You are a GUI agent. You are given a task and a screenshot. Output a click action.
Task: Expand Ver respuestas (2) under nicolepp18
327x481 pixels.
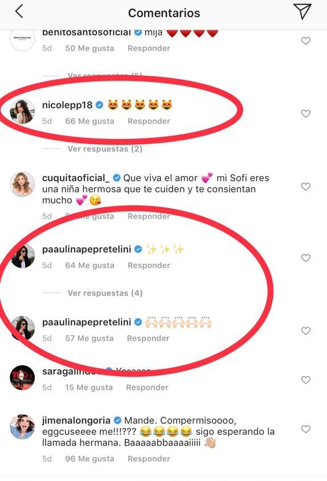105,149
